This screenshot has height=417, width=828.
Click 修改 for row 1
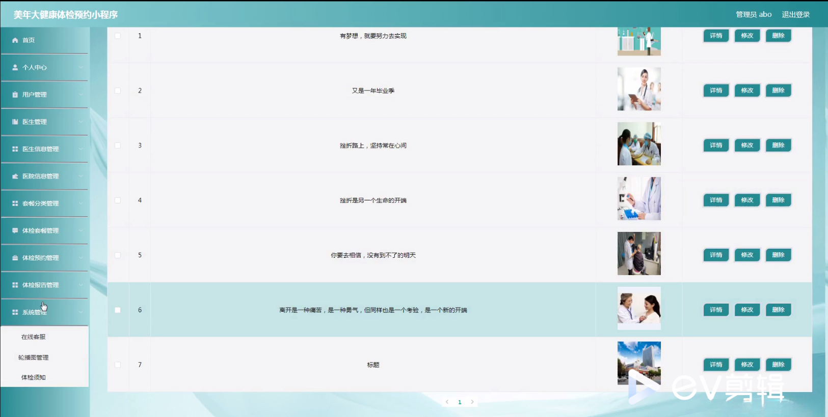(x=747, y=36)
